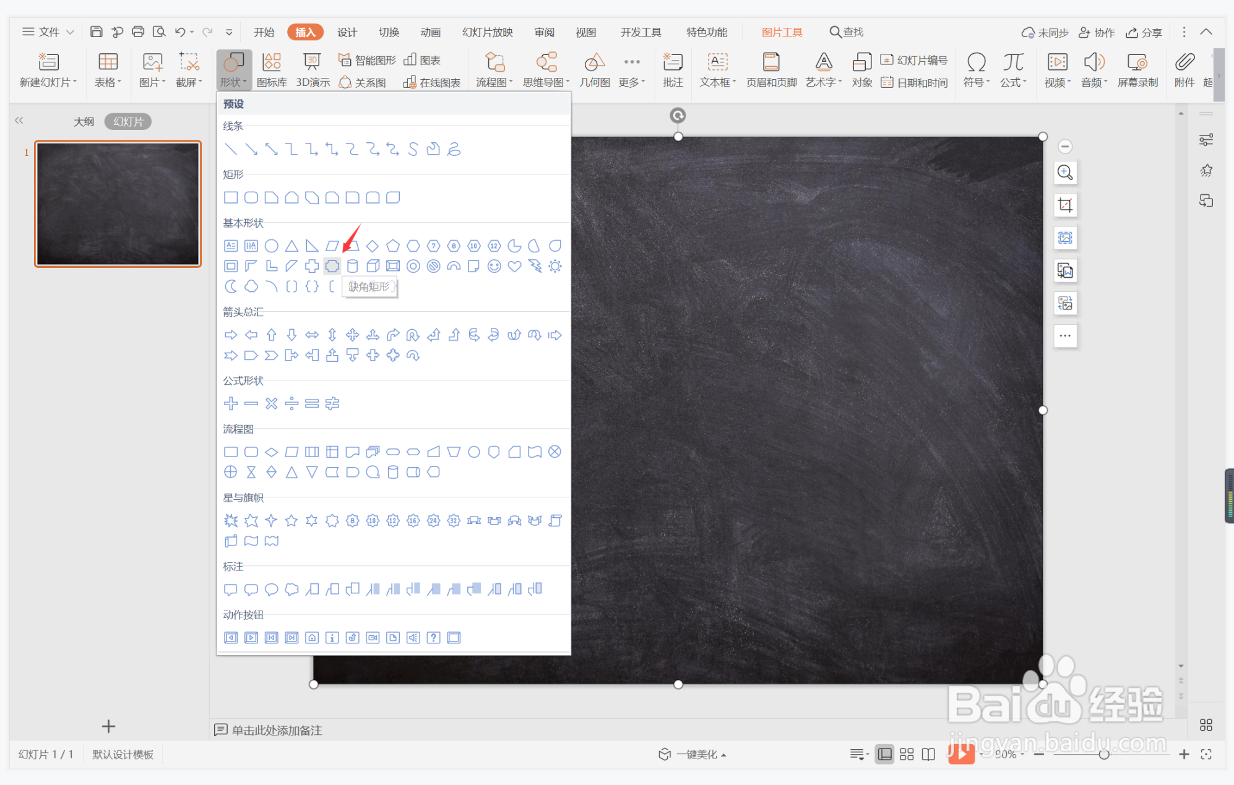The width and height of the screenshot is (1234, 785).
Task: Open the 设计 tab
Action: pyautogui.click(x=347, y=32)
